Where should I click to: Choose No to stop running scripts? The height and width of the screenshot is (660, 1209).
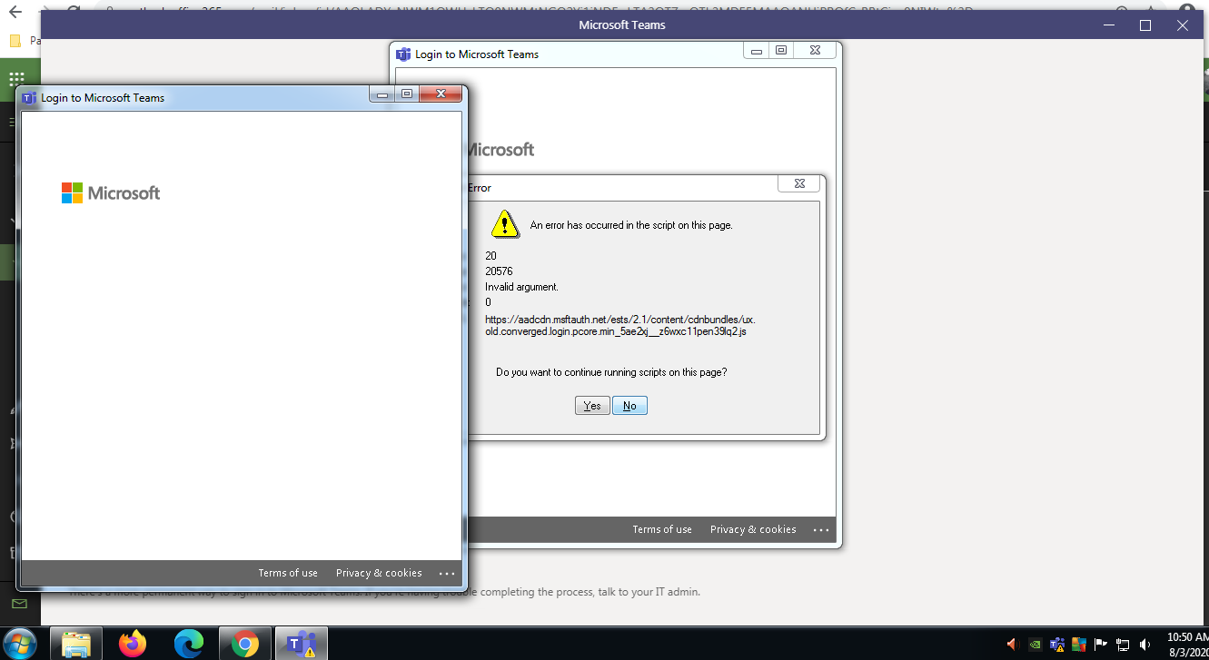point(629,406)
